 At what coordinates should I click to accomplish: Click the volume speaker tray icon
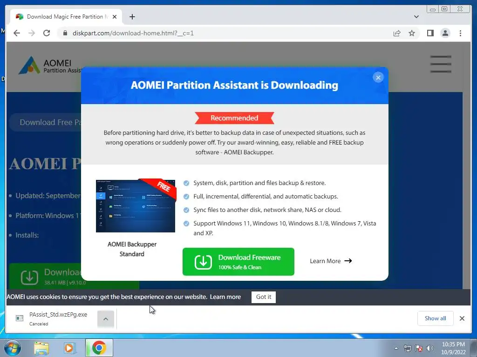coord(430,348)
